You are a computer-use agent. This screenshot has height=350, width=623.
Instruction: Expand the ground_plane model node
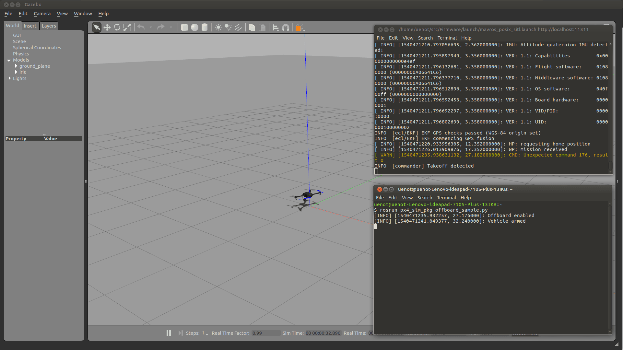(16, 66)
